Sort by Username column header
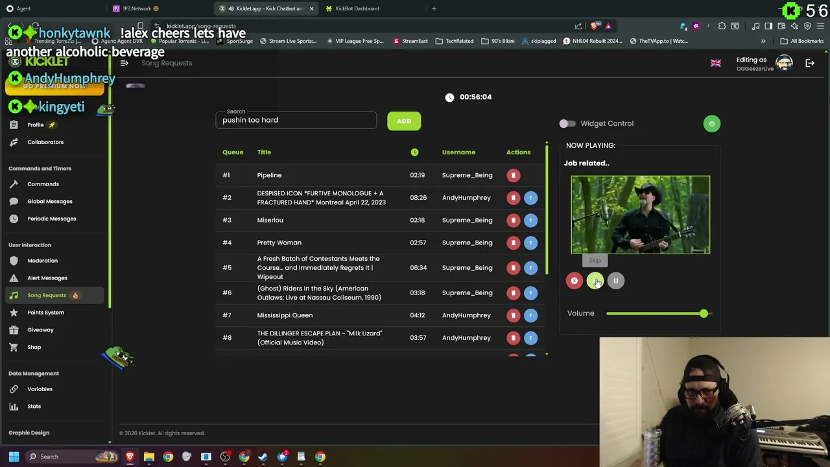 458,152
